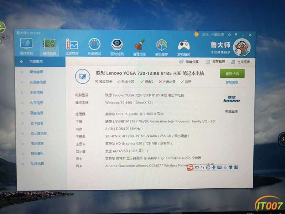Close the 鲁大师 window
The height and width of the screenshot is (214, 285).
[250, 35]
